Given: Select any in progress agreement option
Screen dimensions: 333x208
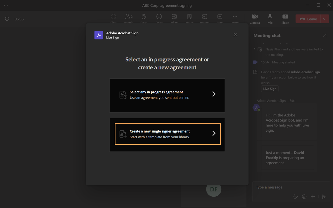Looking at the screenshot, I should point(167,95).
